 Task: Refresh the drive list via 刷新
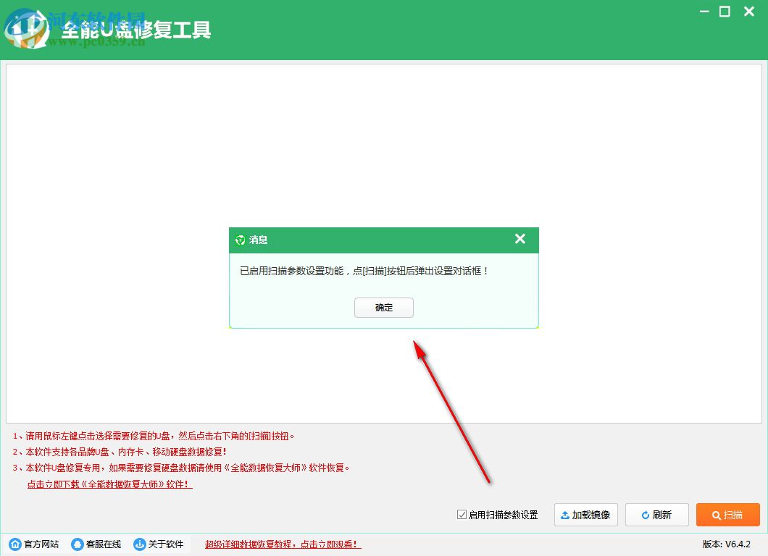click(656, 515)
